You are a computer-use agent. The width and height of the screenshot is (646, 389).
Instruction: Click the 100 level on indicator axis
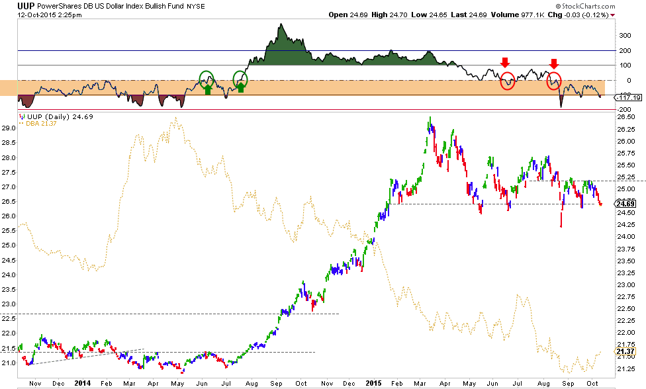click(x=625, y=65)
